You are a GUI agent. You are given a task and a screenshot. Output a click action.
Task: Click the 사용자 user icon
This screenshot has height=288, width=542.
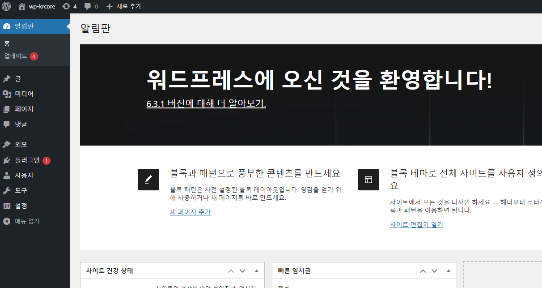point(7,176)
